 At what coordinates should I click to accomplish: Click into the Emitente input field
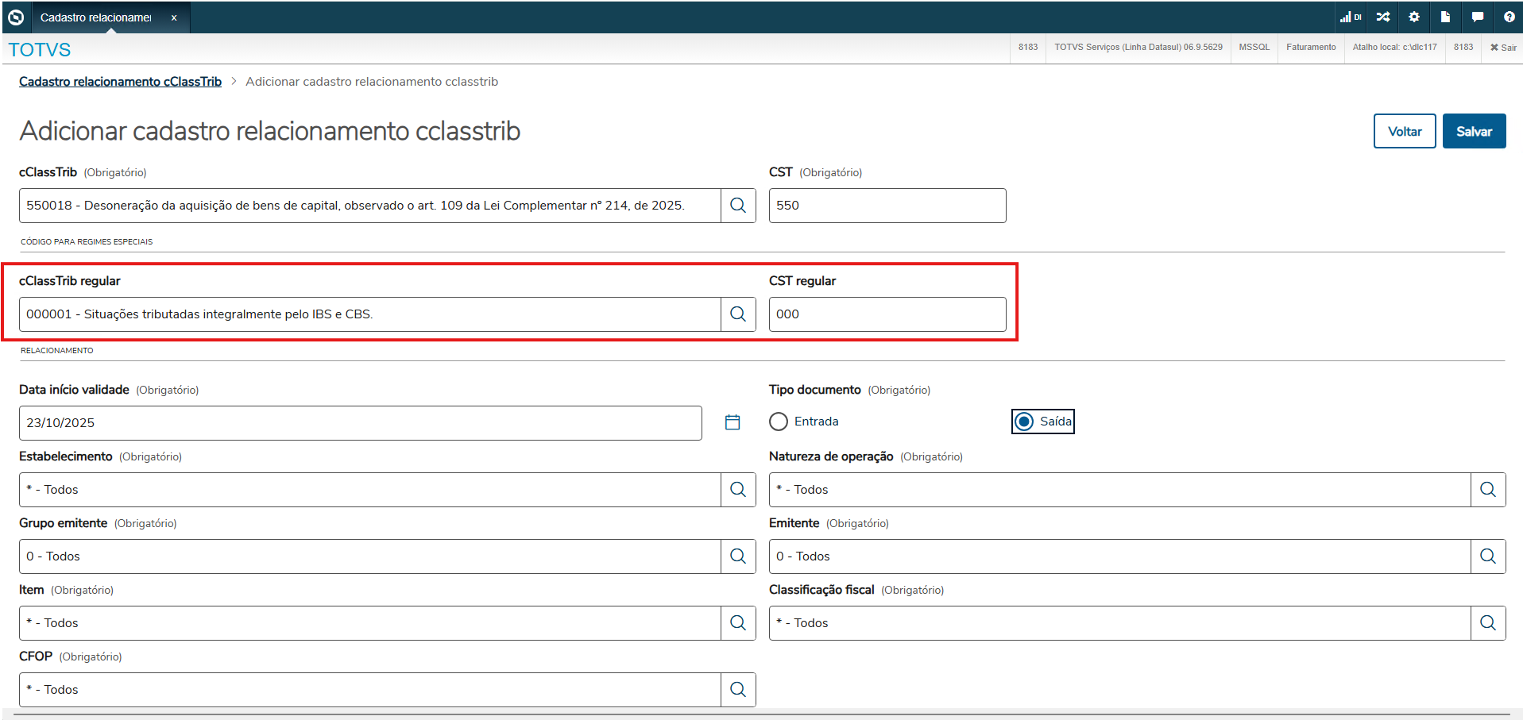(x=1120, y=556)
